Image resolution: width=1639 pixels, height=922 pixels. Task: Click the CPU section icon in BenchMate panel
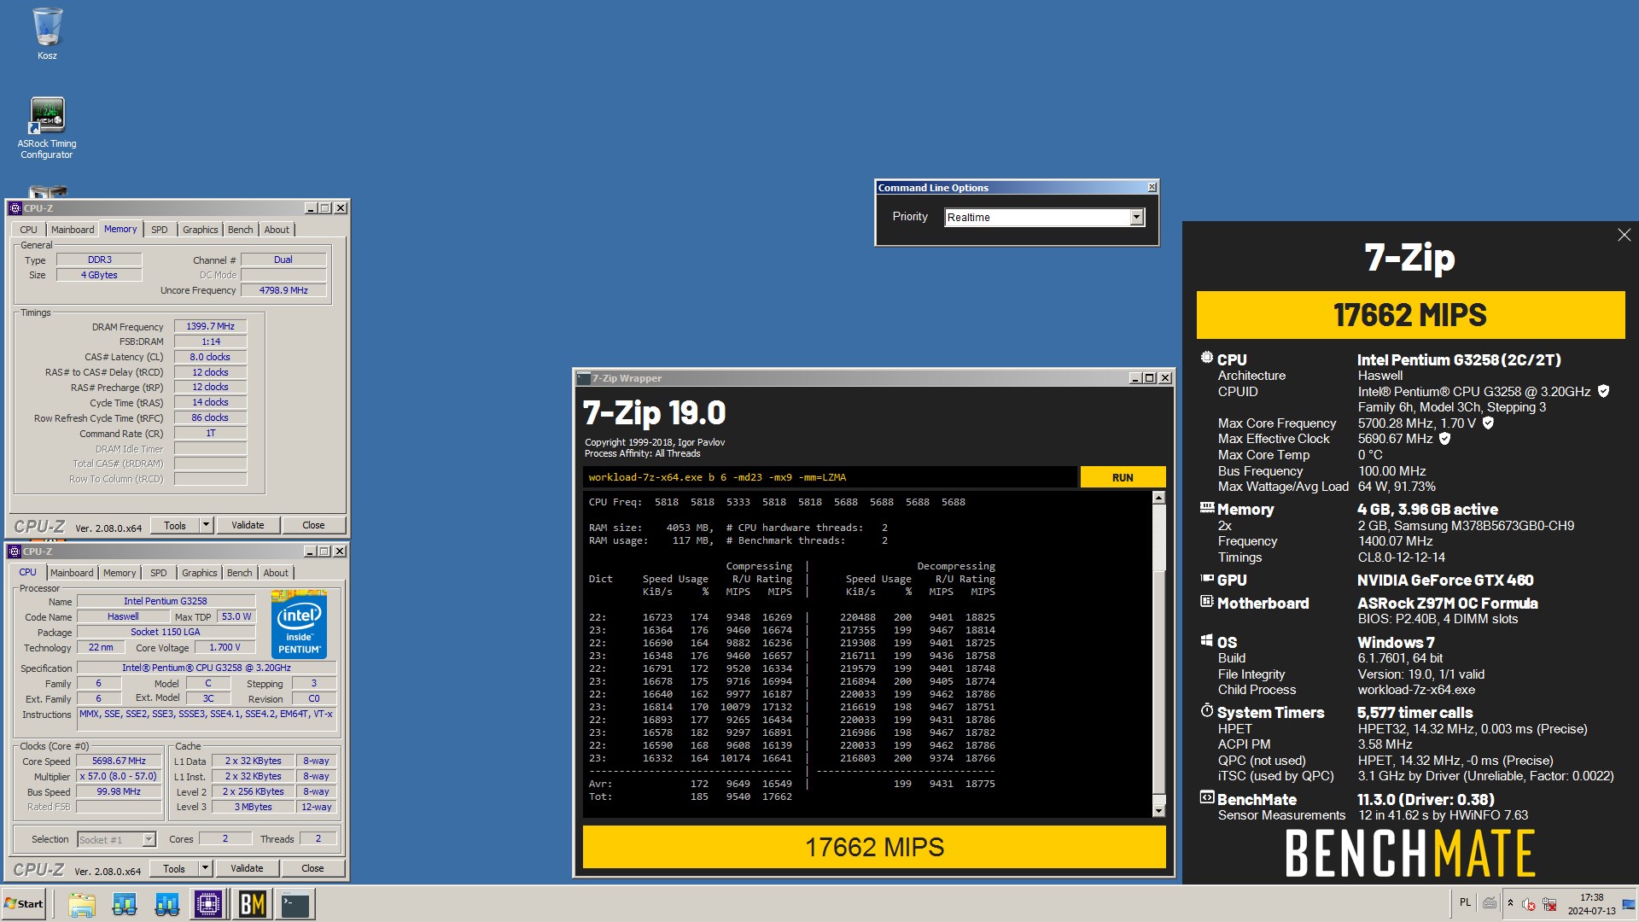tap(1206, 359)
